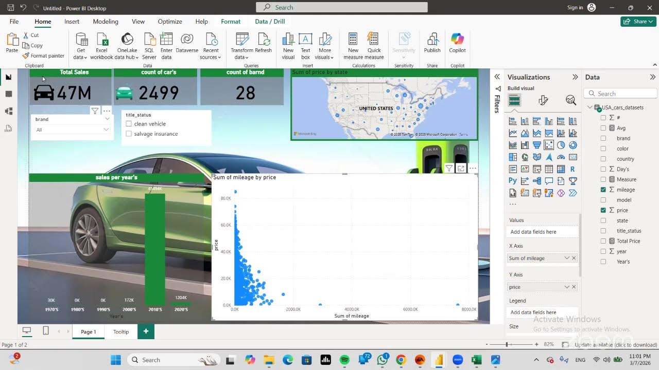Create a New measure
Viewport: 659px width, 370px height.
point(353,46)
